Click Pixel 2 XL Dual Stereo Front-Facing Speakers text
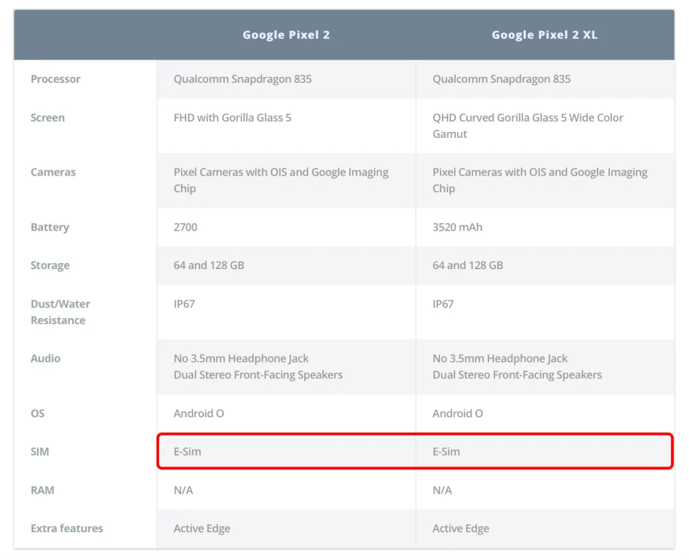This screenshot has height=560, width=689. pyautogui.click(x=517, y=375)
